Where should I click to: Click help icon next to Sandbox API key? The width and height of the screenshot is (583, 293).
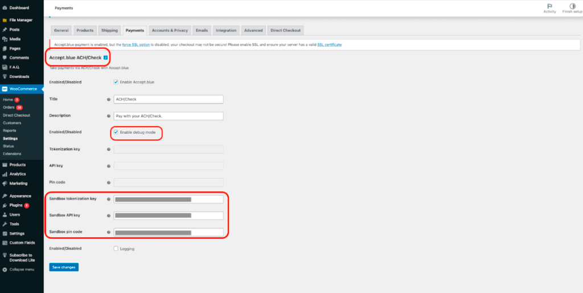click(x=109, y=216)
